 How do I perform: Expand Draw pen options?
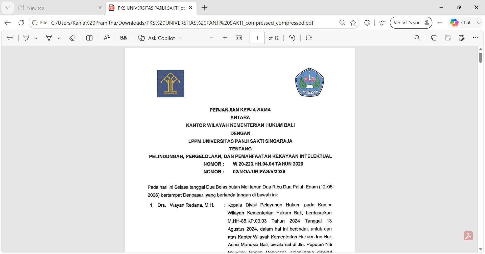[x=59, y=38]
